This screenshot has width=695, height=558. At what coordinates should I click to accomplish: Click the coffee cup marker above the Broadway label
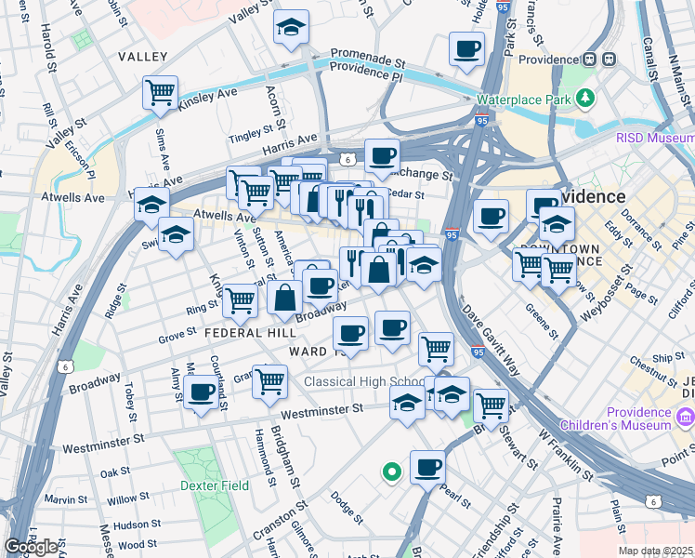coord(320,289)
